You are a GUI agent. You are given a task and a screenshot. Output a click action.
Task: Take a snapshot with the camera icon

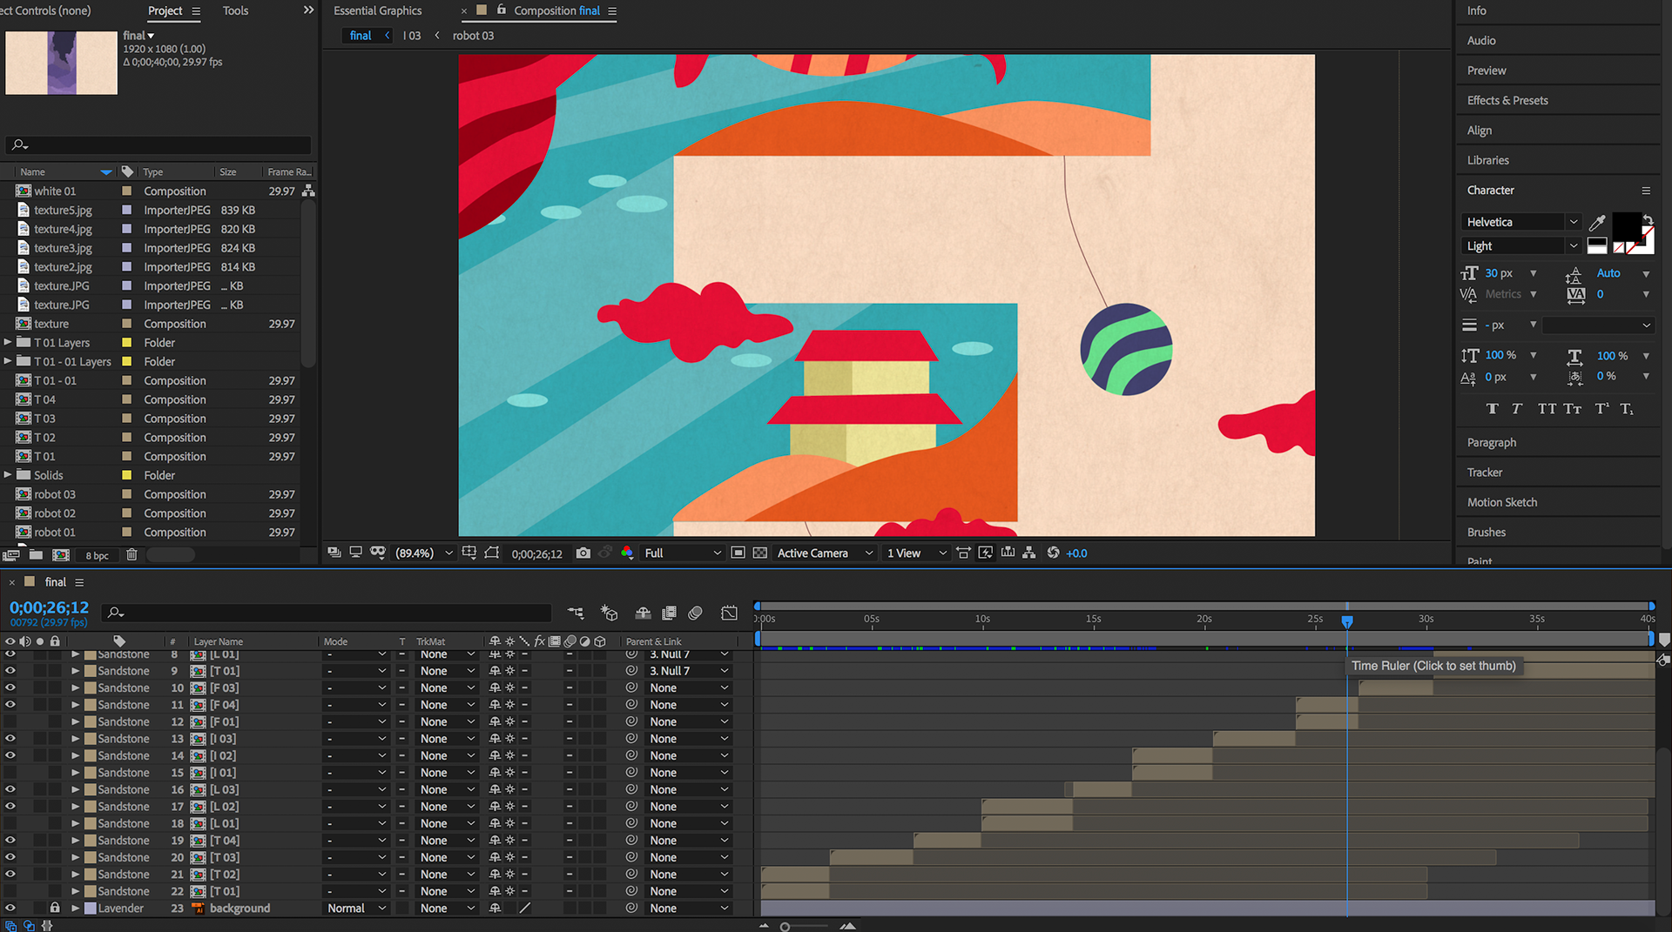583,553
